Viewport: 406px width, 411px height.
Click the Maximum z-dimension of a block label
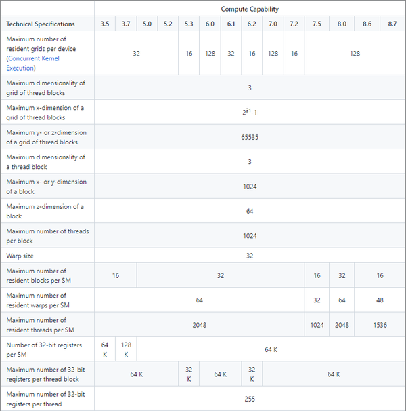pos(45,211)
